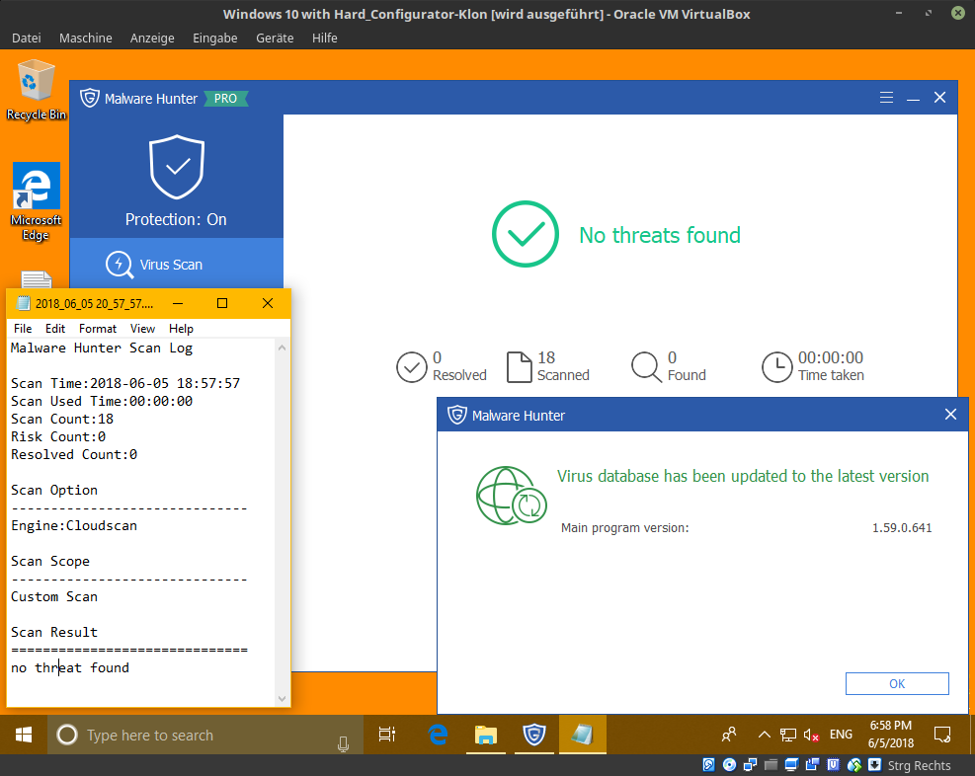The width and height of the screenshot is (975, 776).
Task: Open Notepad Help menu
Action: click(181, 328)
